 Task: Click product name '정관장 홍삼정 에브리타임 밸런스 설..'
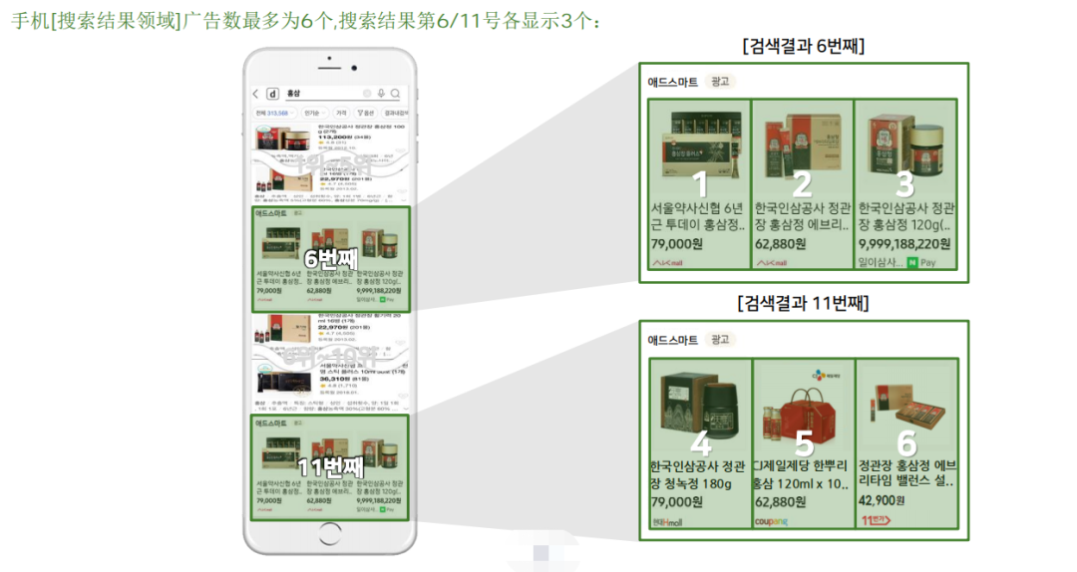(906, 473)
